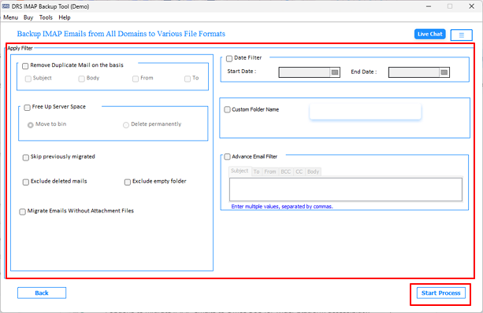Switch to the CC filter tab
Viewport: 483px width, 313px height.
tap(299, 171)
